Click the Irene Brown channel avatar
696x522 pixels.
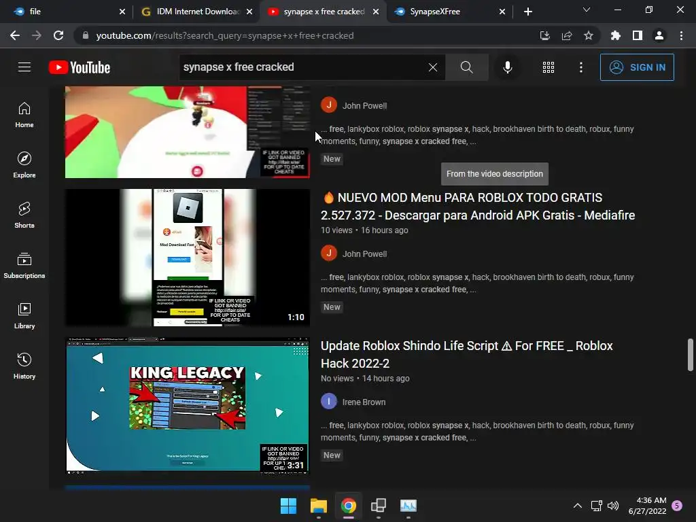click(329, 402)
